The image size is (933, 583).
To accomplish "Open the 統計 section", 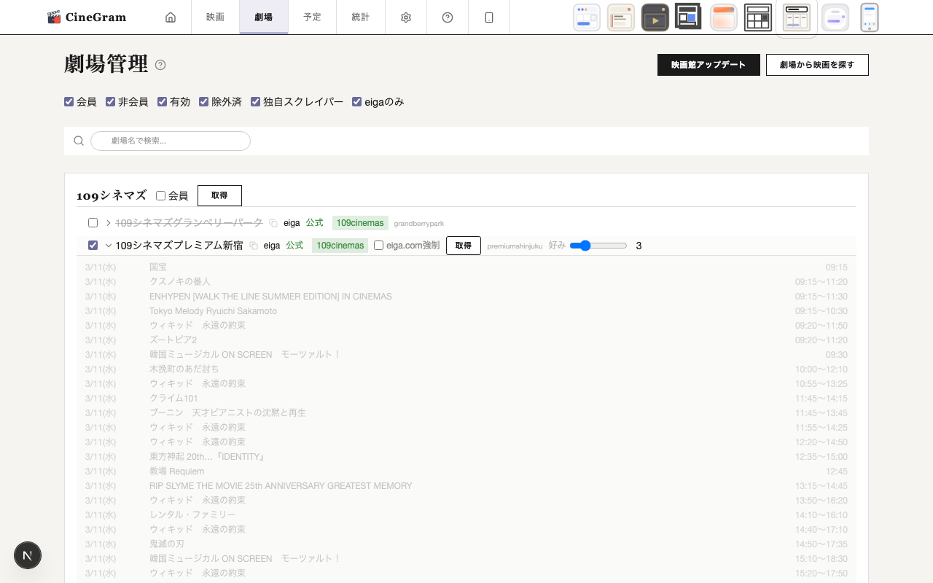I will [x=360, y=17].
